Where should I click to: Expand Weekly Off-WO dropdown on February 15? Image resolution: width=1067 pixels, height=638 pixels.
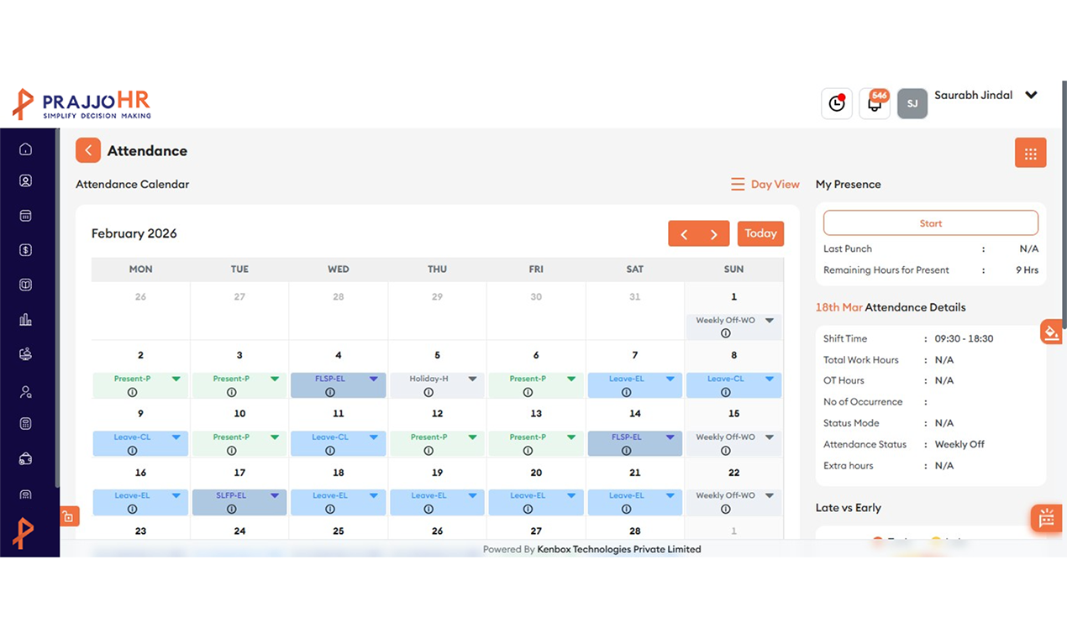pos(769,437)
